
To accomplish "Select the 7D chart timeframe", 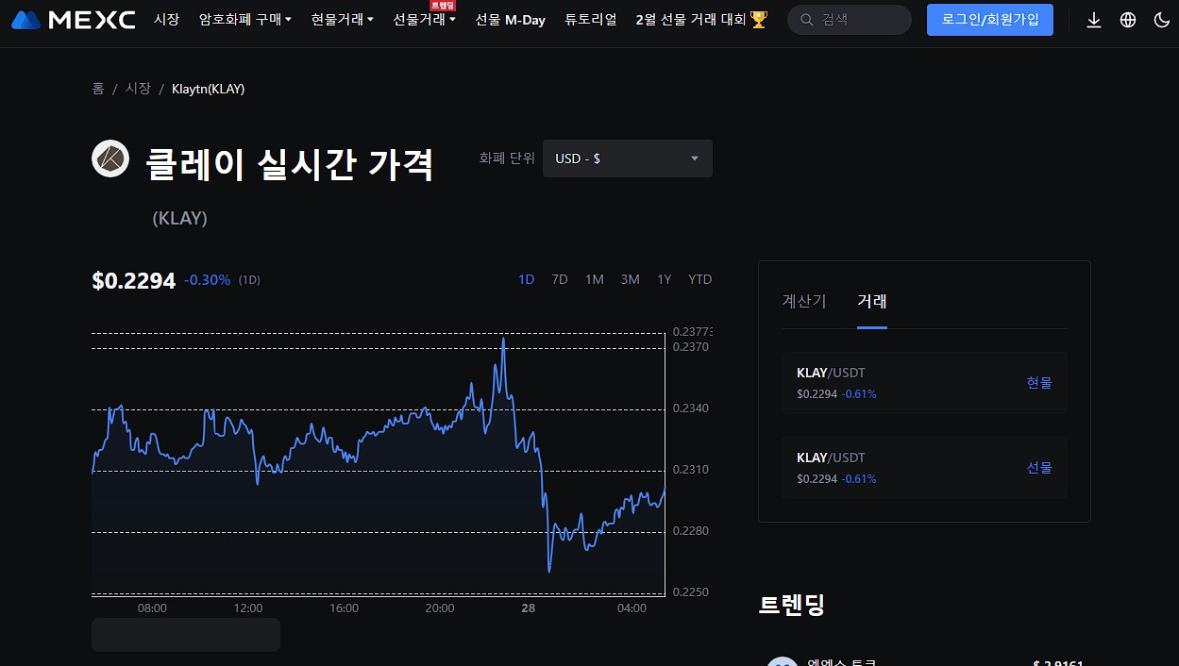I will 560,279.
